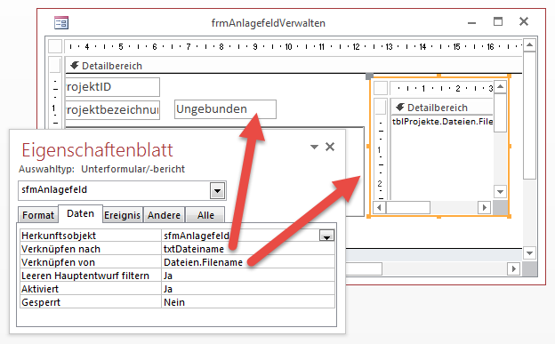This screenshot has width=555, height=344.
Task: Click the Leeren Hauptentwurf filtern label
Action: (85, 276)
